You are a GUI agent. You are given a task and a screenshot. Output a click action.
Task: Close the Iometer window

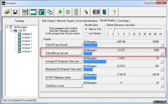point(162,2)
